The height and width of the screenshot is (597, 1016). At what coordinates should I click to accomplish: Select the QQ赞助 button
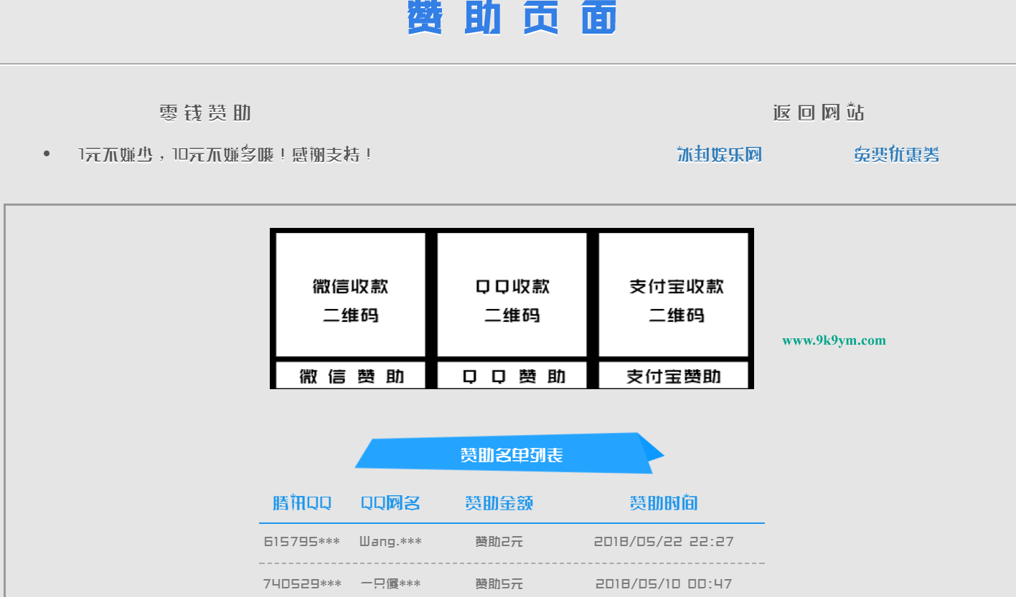512,374
